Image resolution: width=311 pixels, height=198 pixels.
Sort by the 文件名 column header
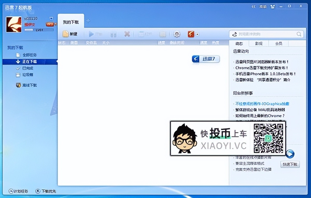(x=91, y=43)
